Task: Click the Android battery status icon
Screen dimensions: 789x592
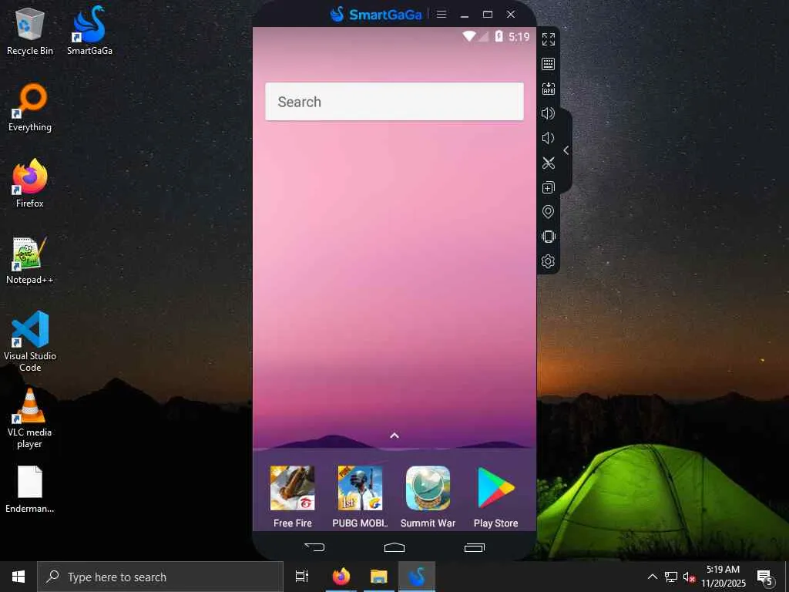Action: tap(499, 36)
